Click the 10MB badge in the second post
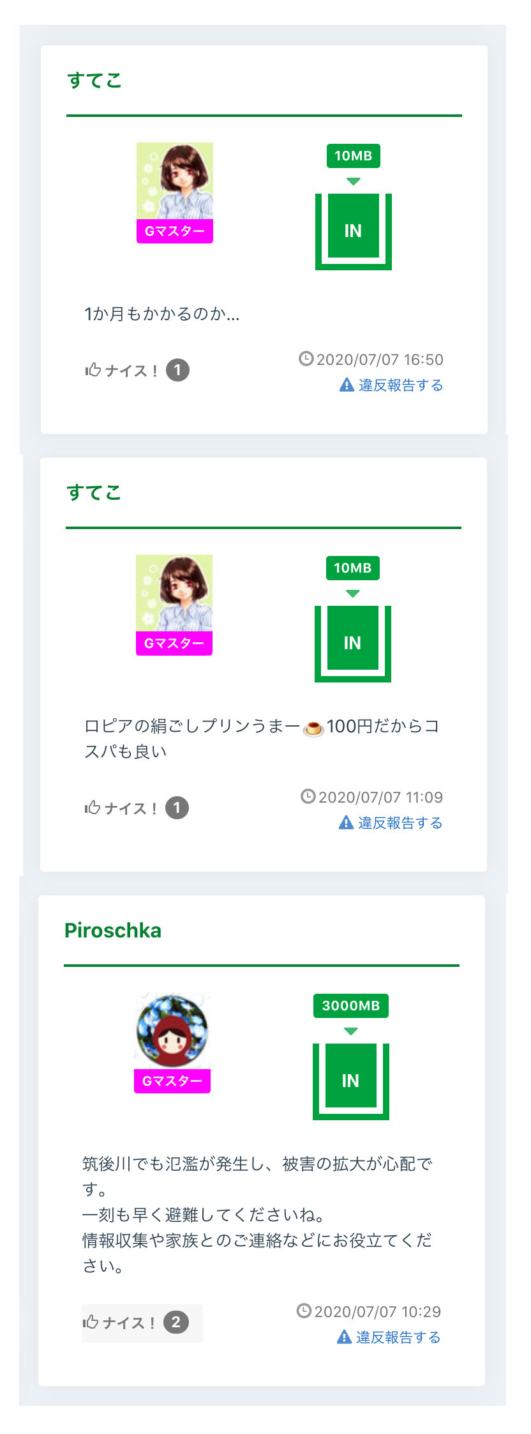The height and width of the screenshot is (1434, 531). pyautogui.click(x=352, y=568)
